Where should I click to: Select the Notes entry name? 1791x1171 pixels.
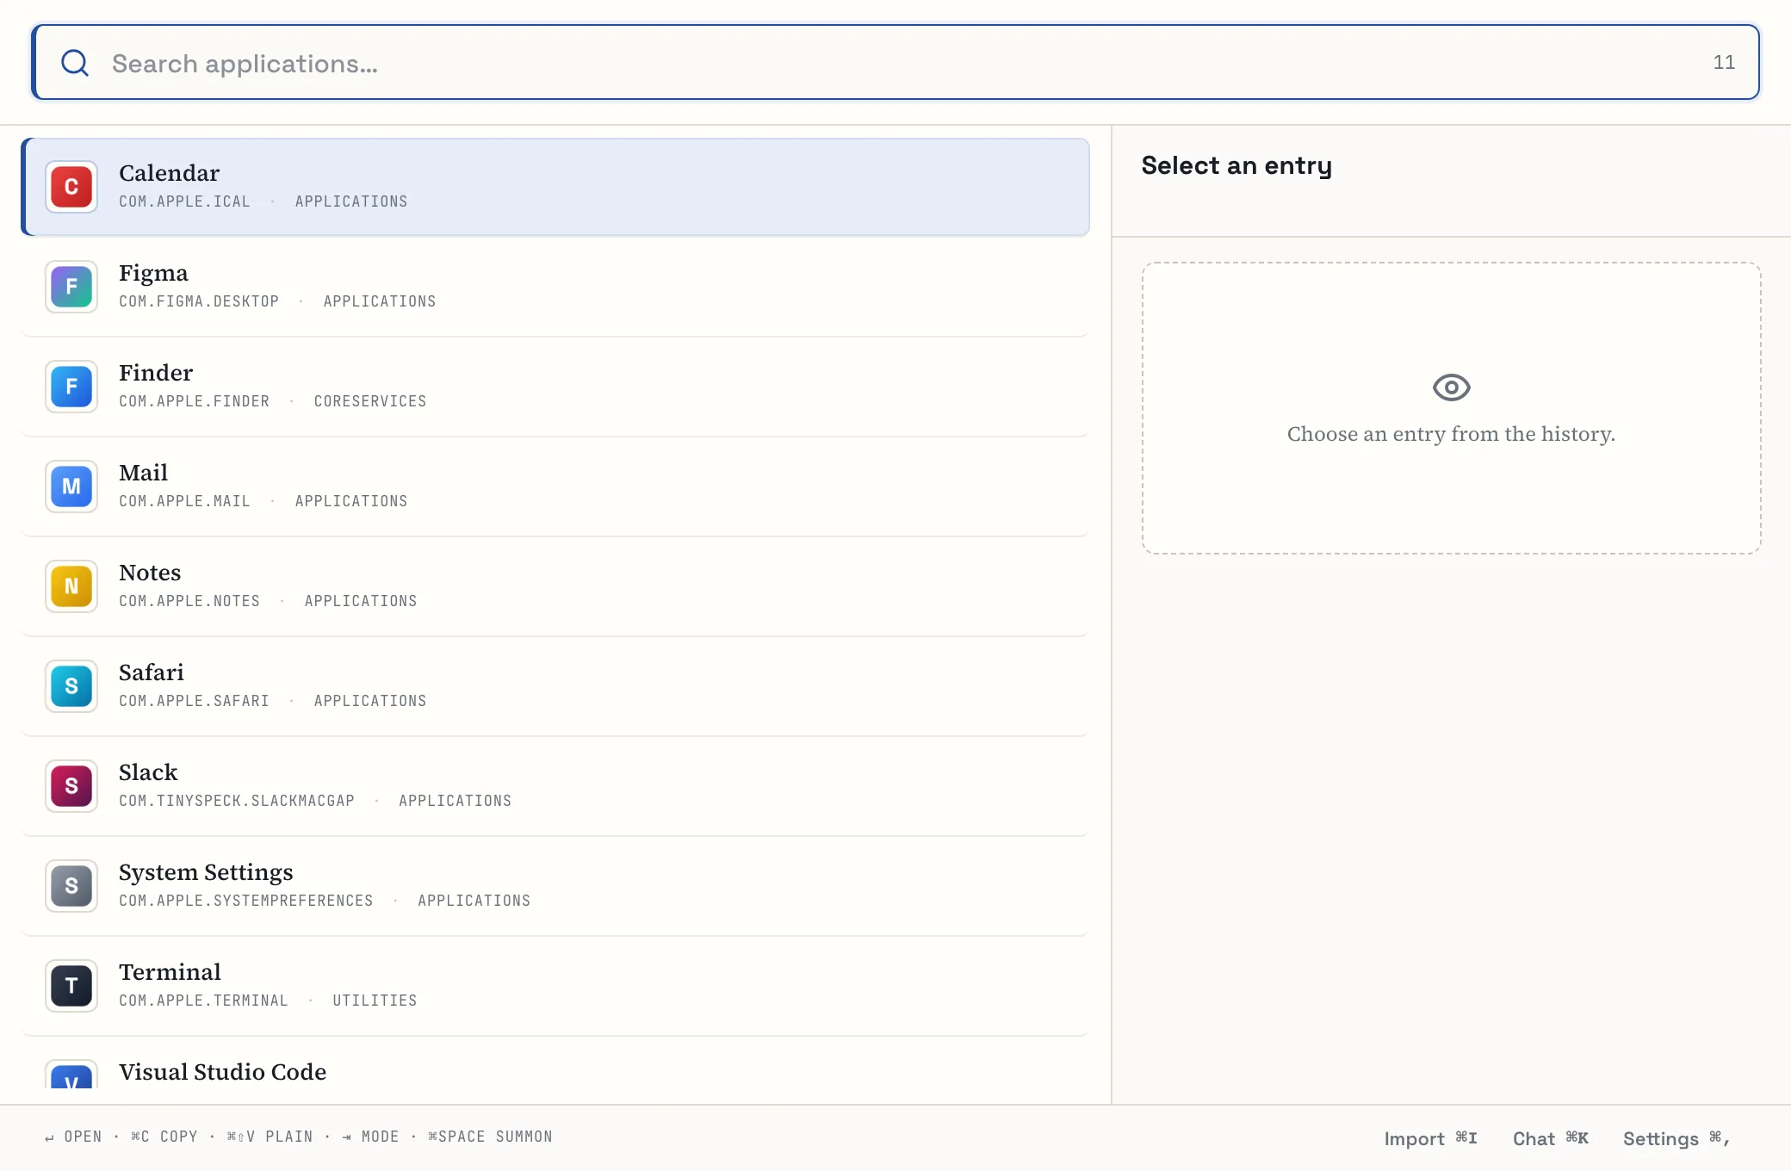point(150,573)
